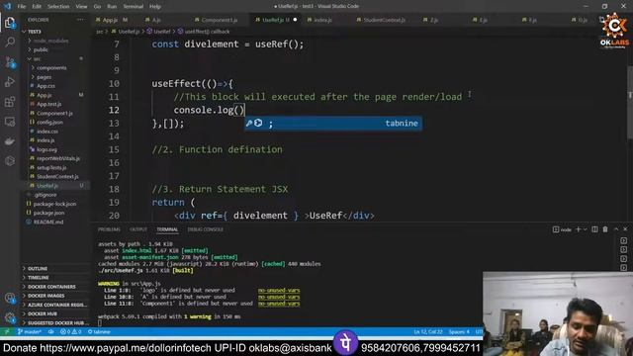The width and height of the screenshot is (633, 356).
Task: Close the terminal panel with X
Action: 625,228
